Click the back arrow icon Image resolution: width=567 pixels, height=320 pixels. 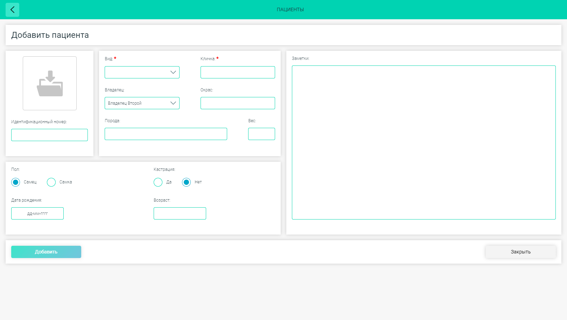12,10
